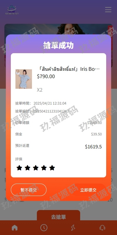This screenshot has width=117, height=235.
Task: Select the fourth rating star
Action: (x=44, y=168)
